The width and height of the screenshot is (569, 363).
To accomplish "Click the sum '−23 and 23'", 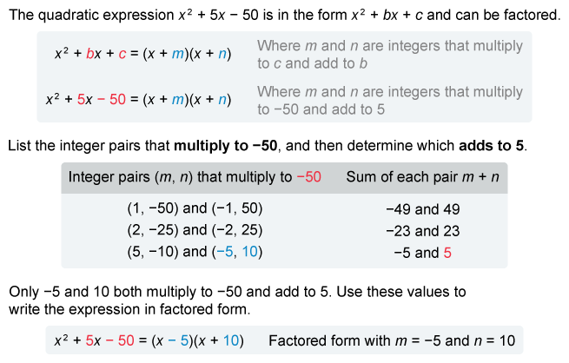I will click(422, 230).
